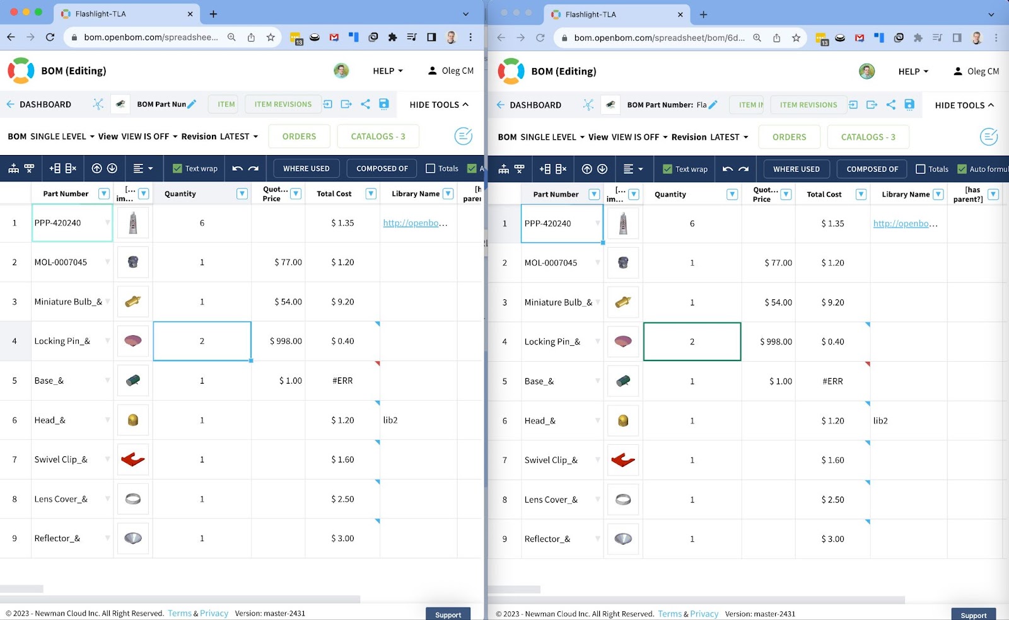Screen dimensions: 1009x620
Task: Click the graph view icon in right window
Action: tap(588, 105)
